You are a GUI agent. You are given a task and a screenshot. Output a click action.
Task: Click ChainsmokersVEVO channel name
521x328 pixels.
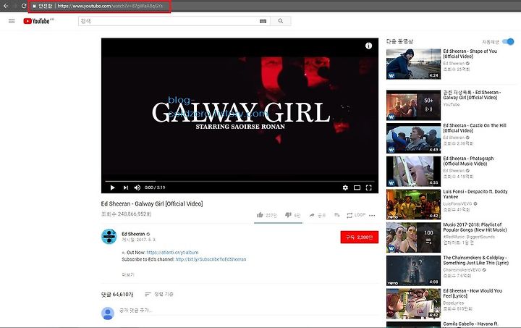pos(462,270)
